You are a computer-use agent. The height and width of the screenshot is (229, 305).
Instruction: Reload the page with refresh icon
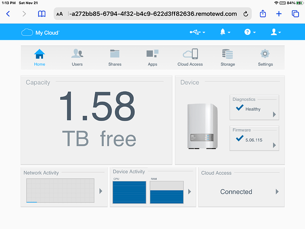[x=245, y=14]
